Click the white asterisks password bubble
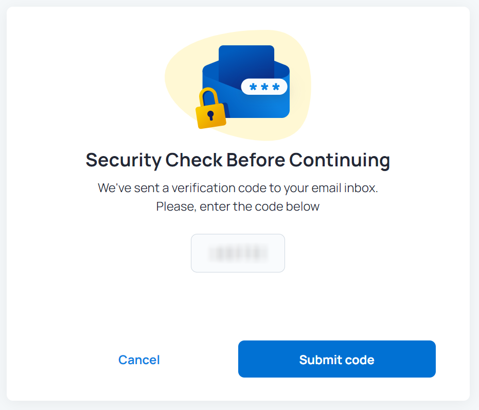This screenshot has width=479, height=410. pos(264,87)
